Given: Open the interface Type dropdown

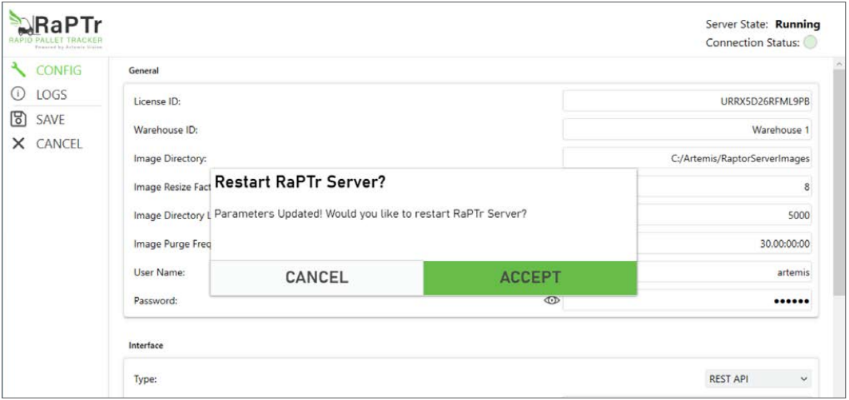Looking at the screenshot, I should [759, 378].
